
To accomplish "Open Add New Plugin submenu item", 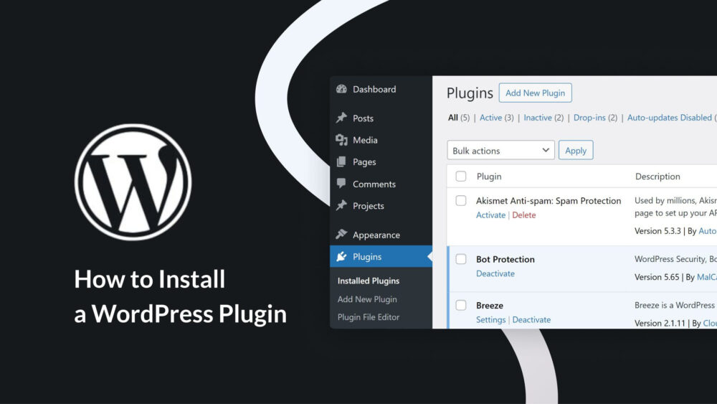I will tap(367, 299).
